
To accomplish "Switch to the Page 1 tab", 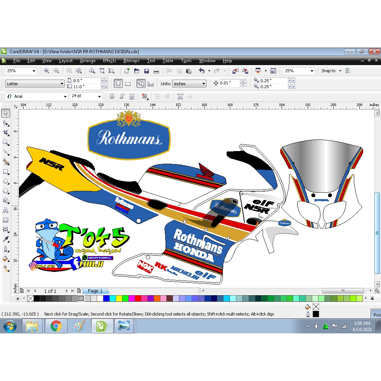I will pos(96,291).
